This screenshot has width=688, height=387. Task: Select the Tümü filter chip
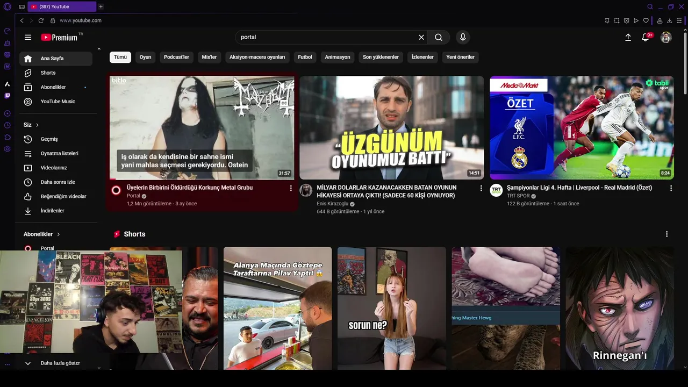pos(120,57)
